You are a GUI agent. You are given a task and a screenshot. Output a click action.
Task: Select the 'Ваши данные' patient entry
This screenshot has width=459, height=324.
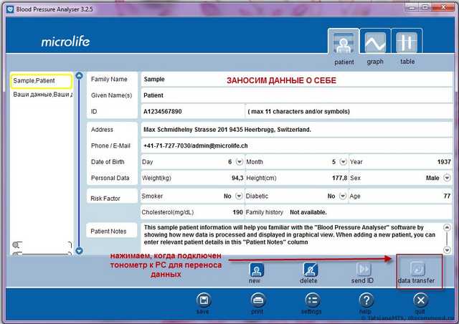[42, 95]
